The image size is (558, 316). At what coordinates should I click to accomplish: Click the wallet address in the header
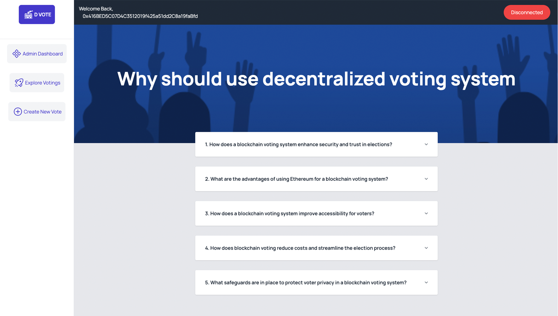[x=140, y=16]
